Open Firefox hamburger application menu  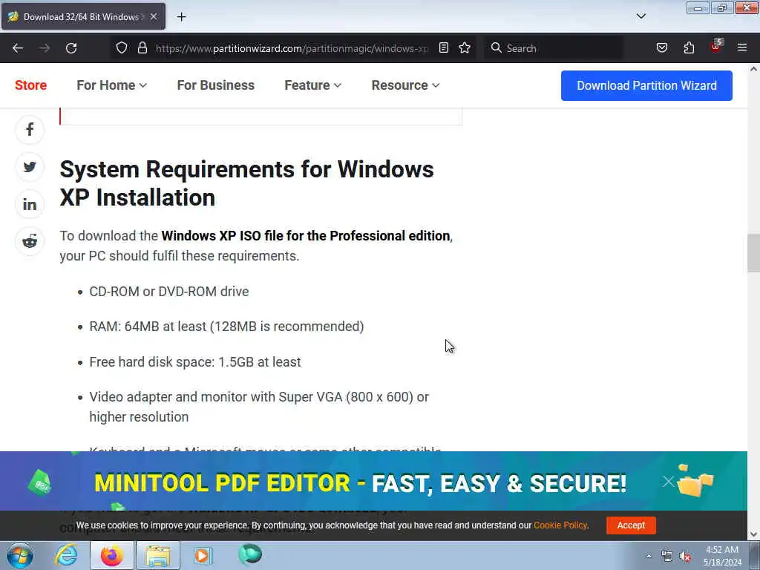(742, 47)
